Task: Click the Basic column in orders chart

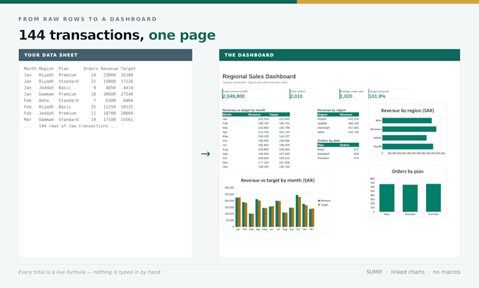Action: click(387, 198)
